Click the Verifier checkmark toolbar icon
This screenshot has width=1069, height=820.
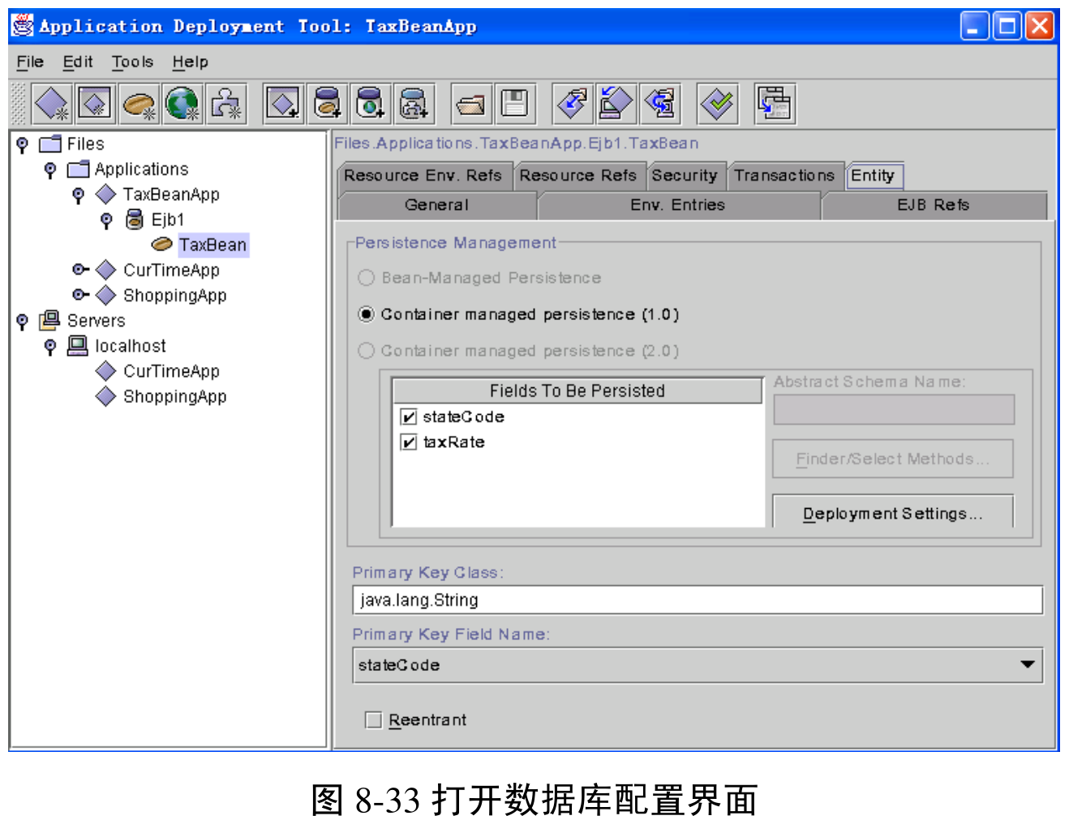coord(718,104)
